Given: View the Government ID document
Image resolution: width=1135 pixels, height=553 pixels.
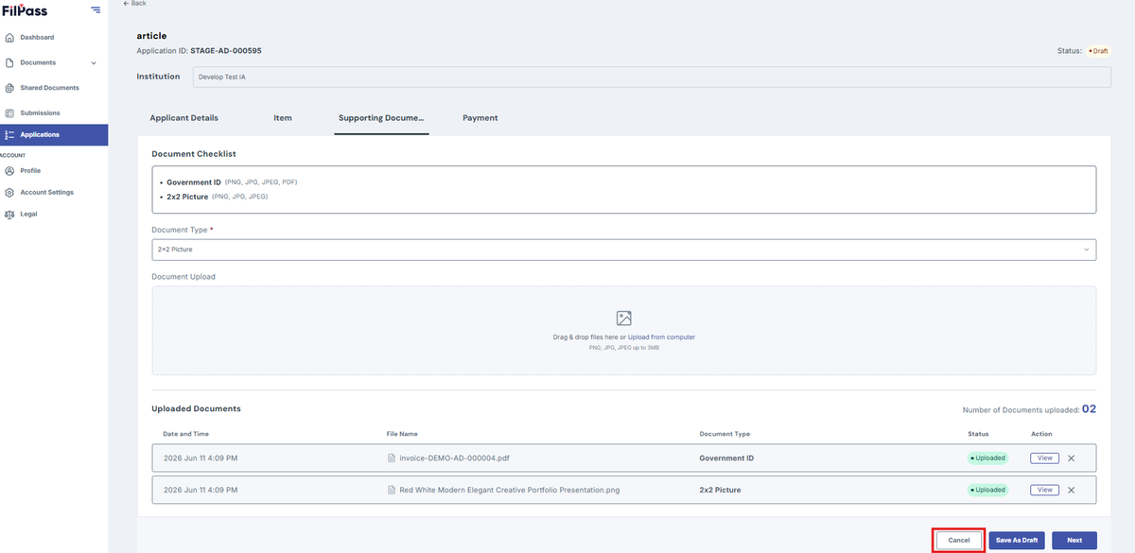Looking at the screenshot, I should (1044, 458).
